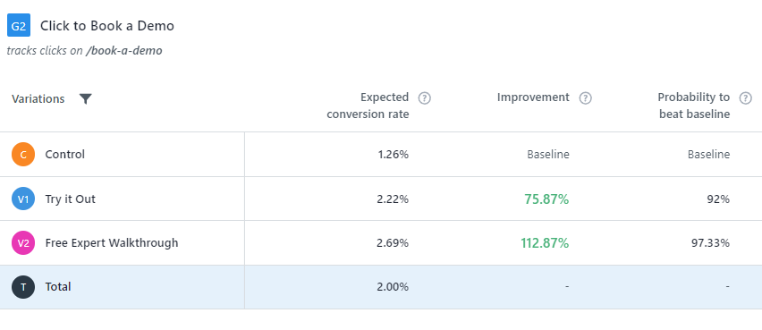762x330 pixels.
Task: Click the Improvement column help icon
Action: pos(586,98)
